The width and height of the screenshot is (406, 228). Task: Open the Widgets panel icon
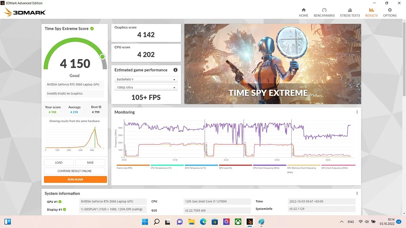(x=8, y=222)
